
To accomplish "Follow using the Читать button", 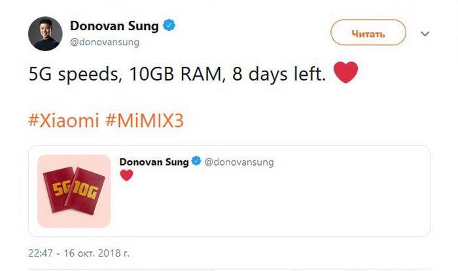I will pyautogui.click(x=368, y=33).
